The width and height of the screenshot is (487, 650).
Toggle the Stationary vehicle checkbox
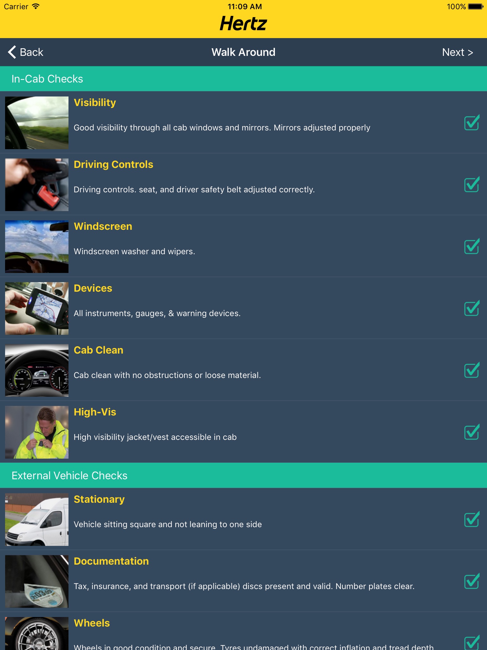[x=472, y=519]
